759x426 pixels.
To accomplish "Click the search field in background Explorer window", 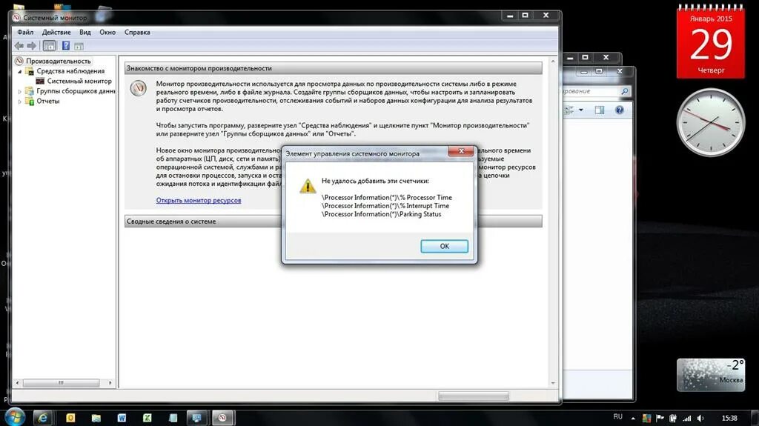I will point(591,91).
